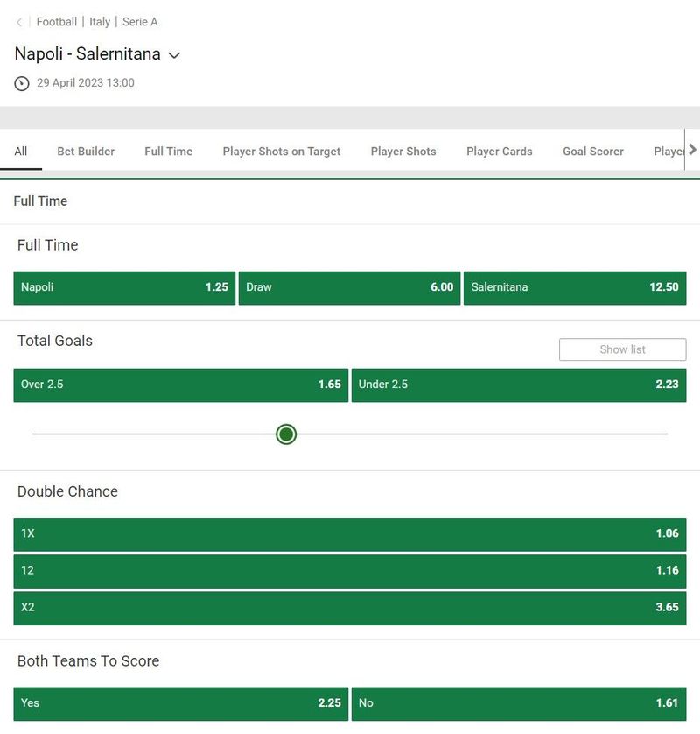Select Over 2.5 goals at 1.65
Image resolution: width=700 pixels, height=734 pixels.
[180, 385]
